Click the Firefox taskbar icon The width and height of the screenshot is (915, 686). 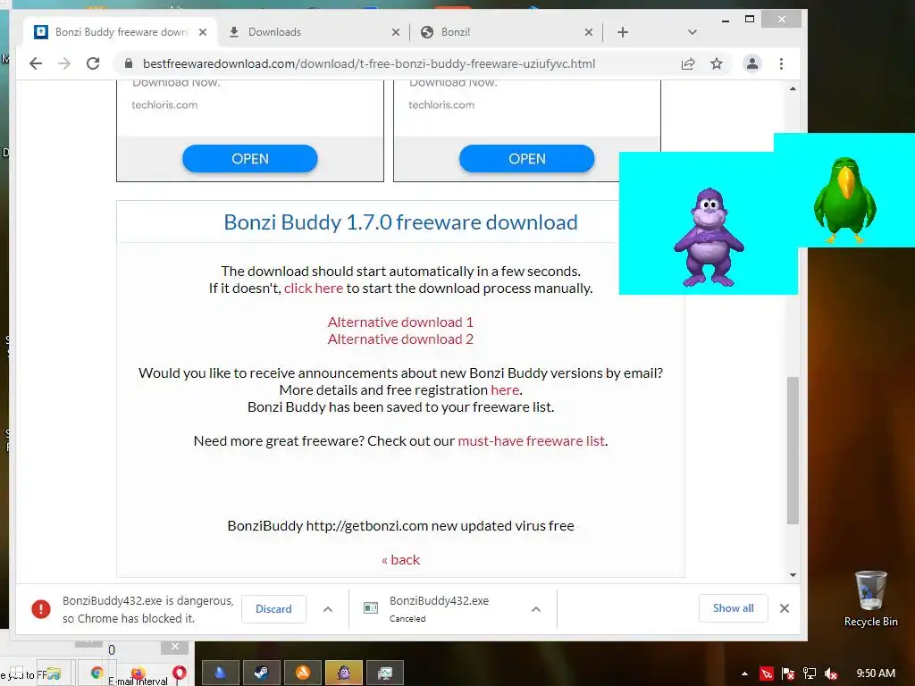(x=139, y=672)
